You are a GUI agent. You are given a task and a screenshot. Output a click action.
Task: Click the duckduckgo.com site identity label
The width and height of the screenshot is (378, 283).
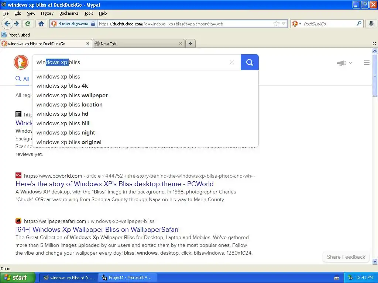(73, 24)
